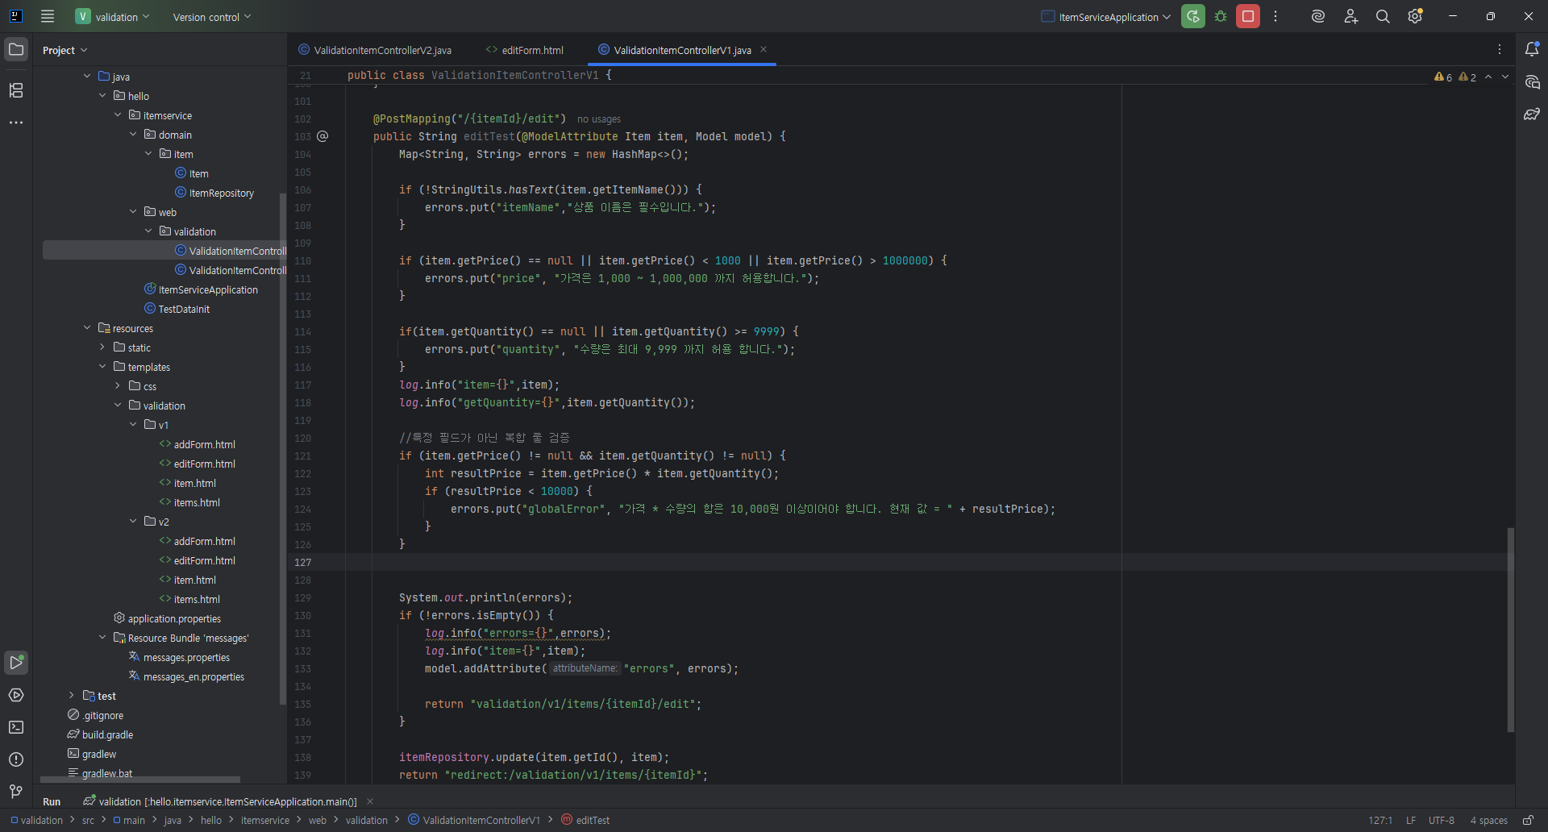The image size is (1548, 832).
Task: Rerun ItemServiceApplication
Action: 1193,16
